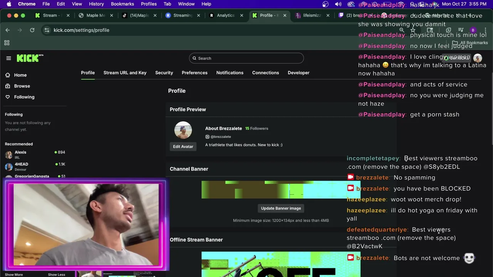Close the Analytics tab

242,15
